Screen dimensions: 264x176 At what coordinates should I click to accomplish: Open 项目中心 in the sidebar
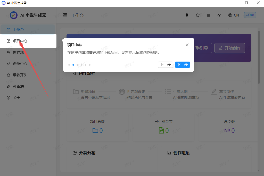tap(20, 41)
